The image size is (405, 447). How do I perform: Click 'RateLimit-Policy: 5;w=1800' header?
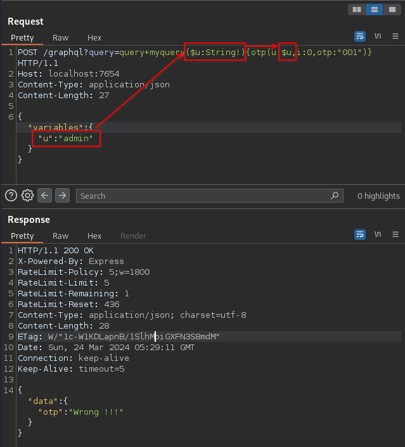pos(84,272)
